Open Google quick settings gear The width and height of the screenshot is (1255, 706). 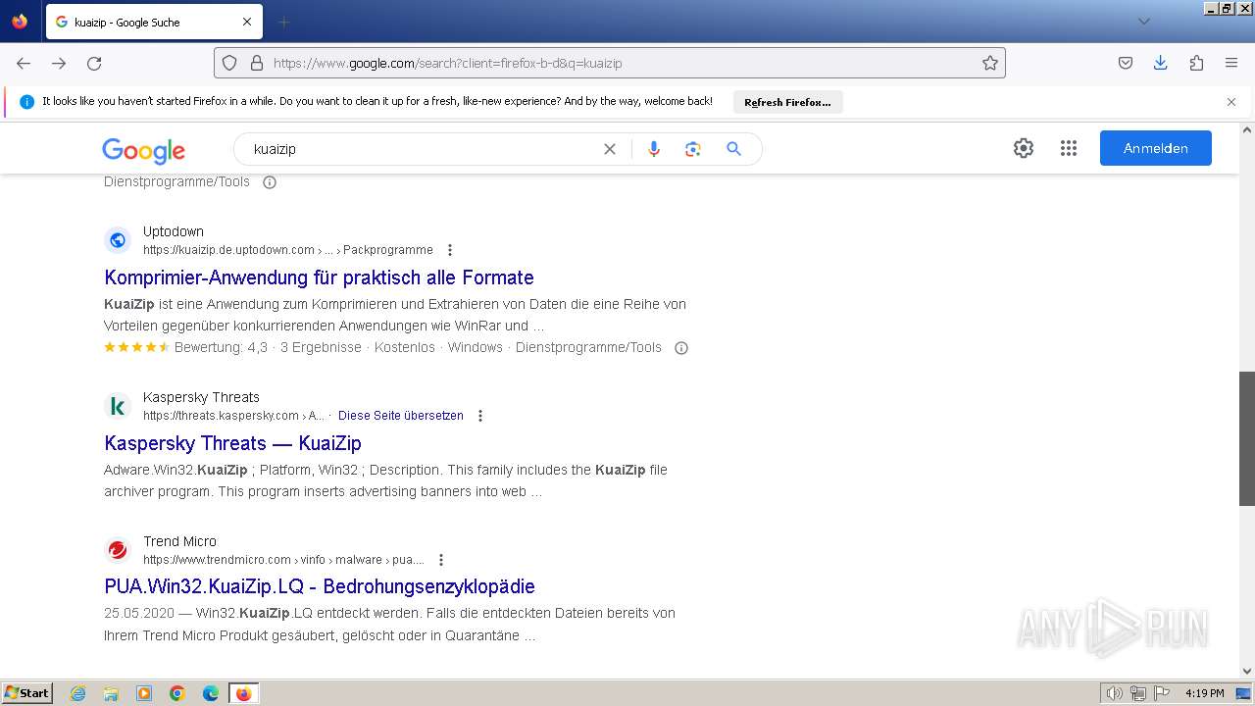[1024, 148]
